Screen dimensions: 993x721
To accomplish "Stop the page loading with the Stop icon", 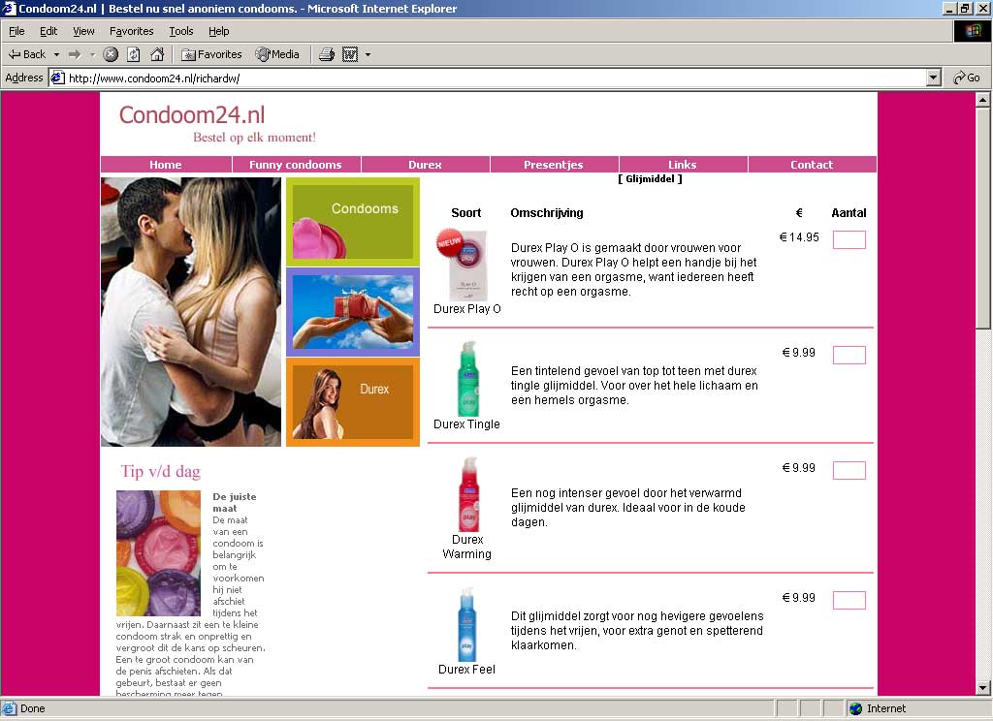I will pos(111,54).
